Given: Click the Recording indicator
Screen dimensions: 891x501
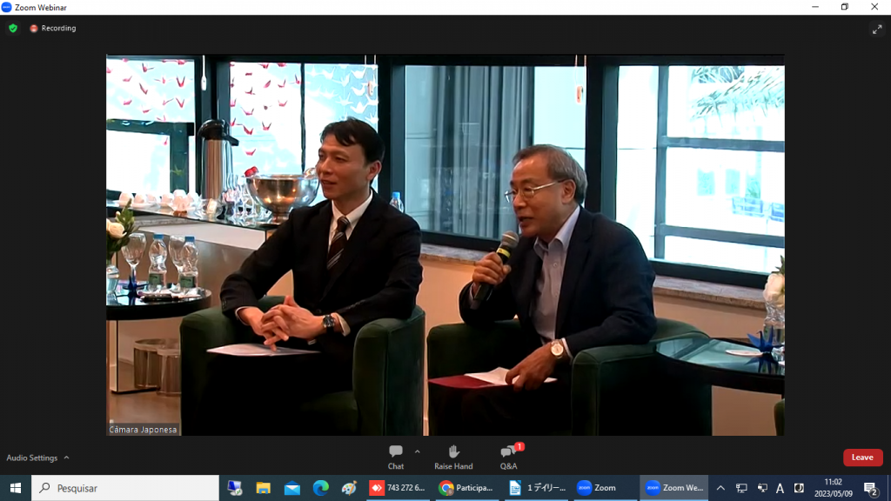Looking at the screenshot, I should pyautogui.click(x=53, y=28).
